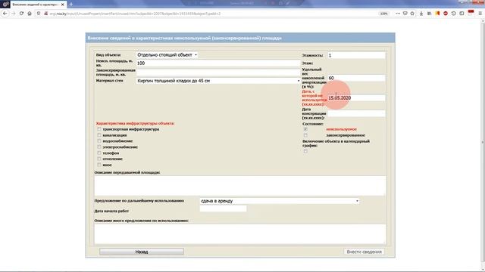This screenshot has height=272, width=485.
Task: Click the Pocket save icon
Action: [405, 14]
